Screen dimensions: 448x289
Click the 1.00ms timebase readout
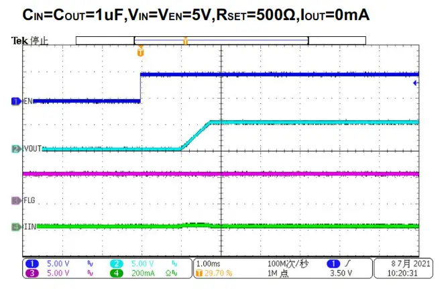click(x=208, y=264)
